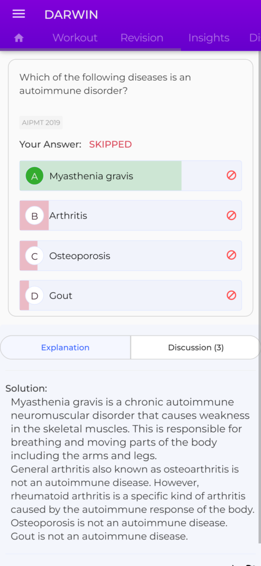Tap the home icon tab
Screen dimensions: 261x566
pyautogui.click(x=19, y=38)
